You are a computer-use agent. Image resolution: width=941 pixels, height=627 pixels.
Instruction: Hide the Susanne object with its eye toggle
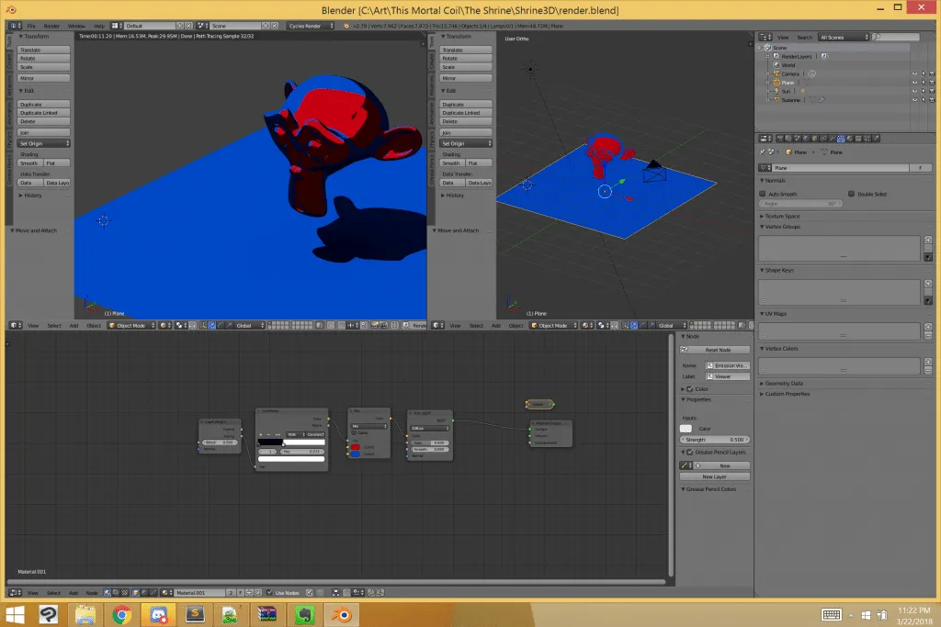tap(915, 100)
